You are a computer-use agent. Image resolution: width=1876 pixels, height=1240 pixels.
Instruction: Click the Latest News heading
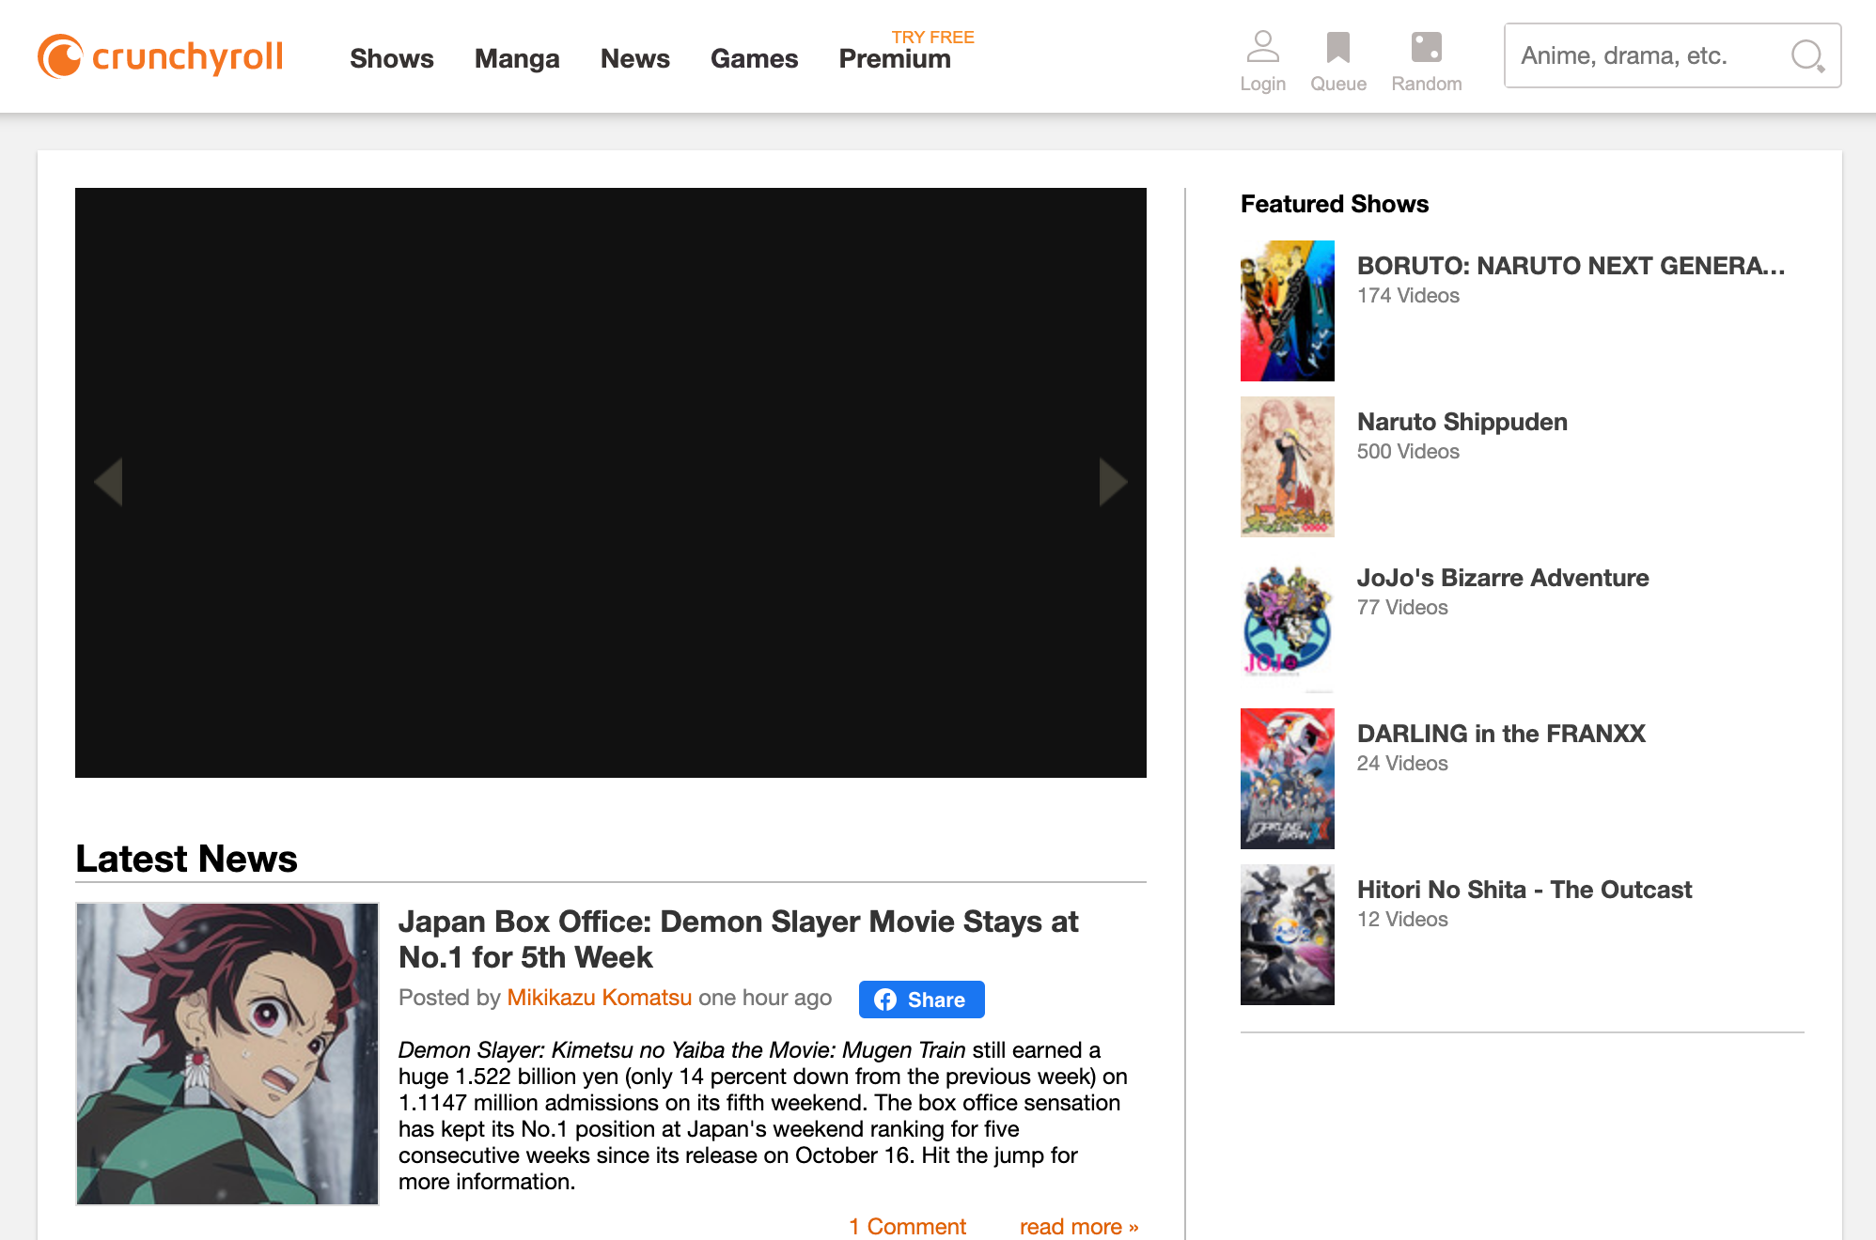pyautogui.click(x=186, y=859)
